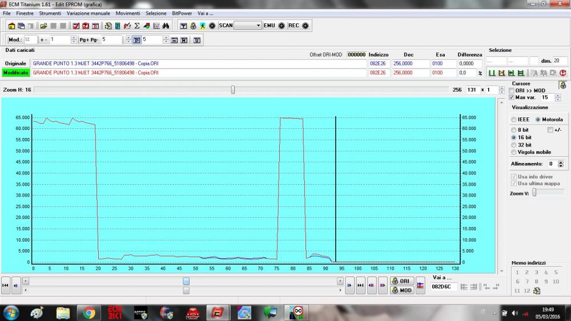Screen dimensions: 571x321
Task: Select the Motorola radio button
Action: [x=538, y=120]
